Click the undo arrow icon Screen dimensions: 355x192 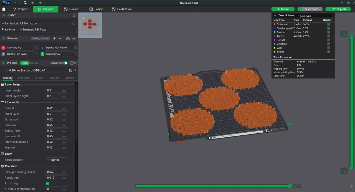click(33, 3)
